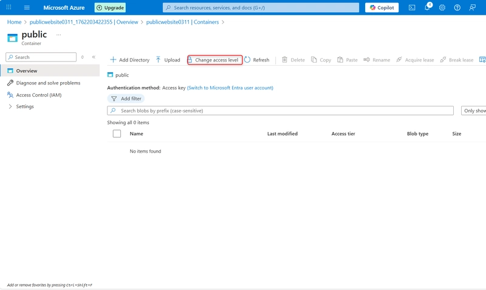Open portal settings gear icon
The width and height of the screenshot is (486, 290).
point(442,8)
